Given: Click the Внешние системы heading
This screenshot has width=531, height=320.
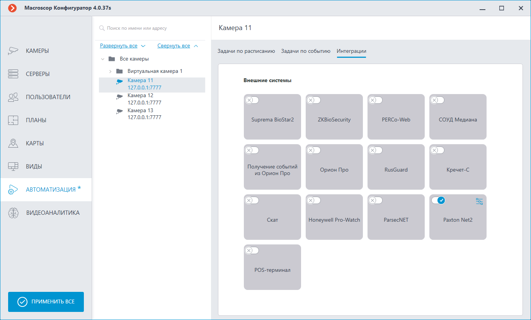Looking at the screenshot, I should (x=267, y=81).
